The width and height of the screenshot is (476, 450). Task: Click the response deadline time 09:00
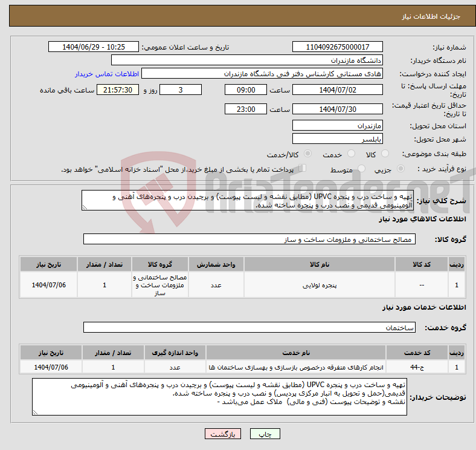click(246, 90)
